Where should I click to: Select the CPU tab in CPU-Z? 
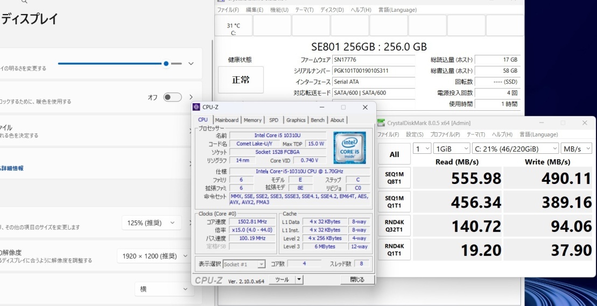pos(203,120)
